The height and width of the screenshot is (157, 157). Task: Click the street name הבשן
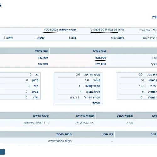pyautogui.click(x=114, y=38)
